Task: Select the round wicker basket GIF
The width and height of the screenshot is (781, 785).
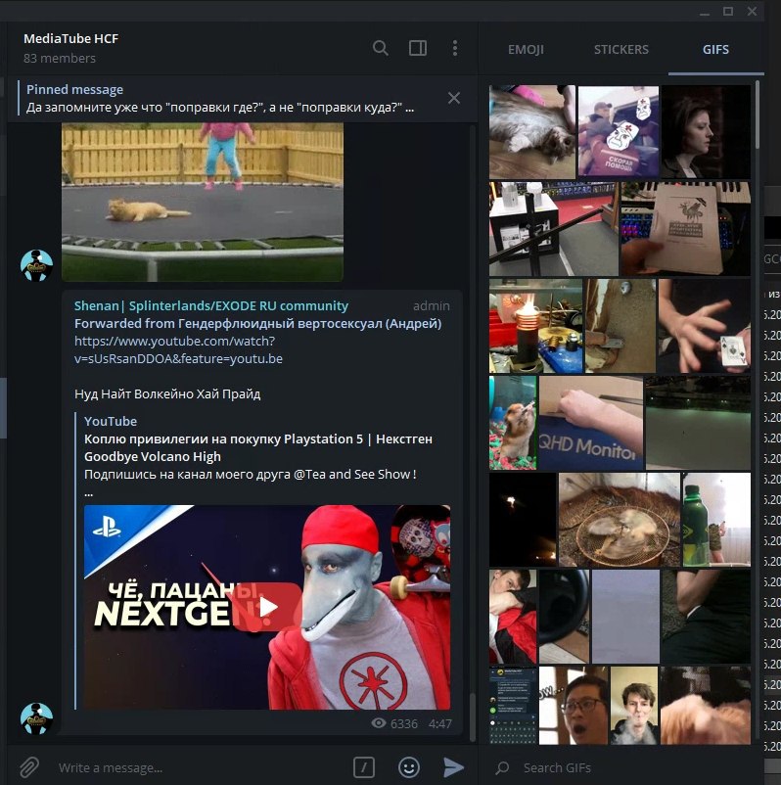Action: coord(620,520)
